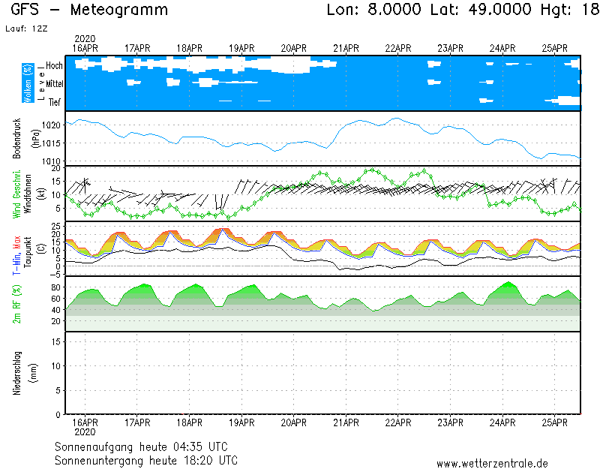Click the green 2m RF (%) label

[x=17, y=304]
